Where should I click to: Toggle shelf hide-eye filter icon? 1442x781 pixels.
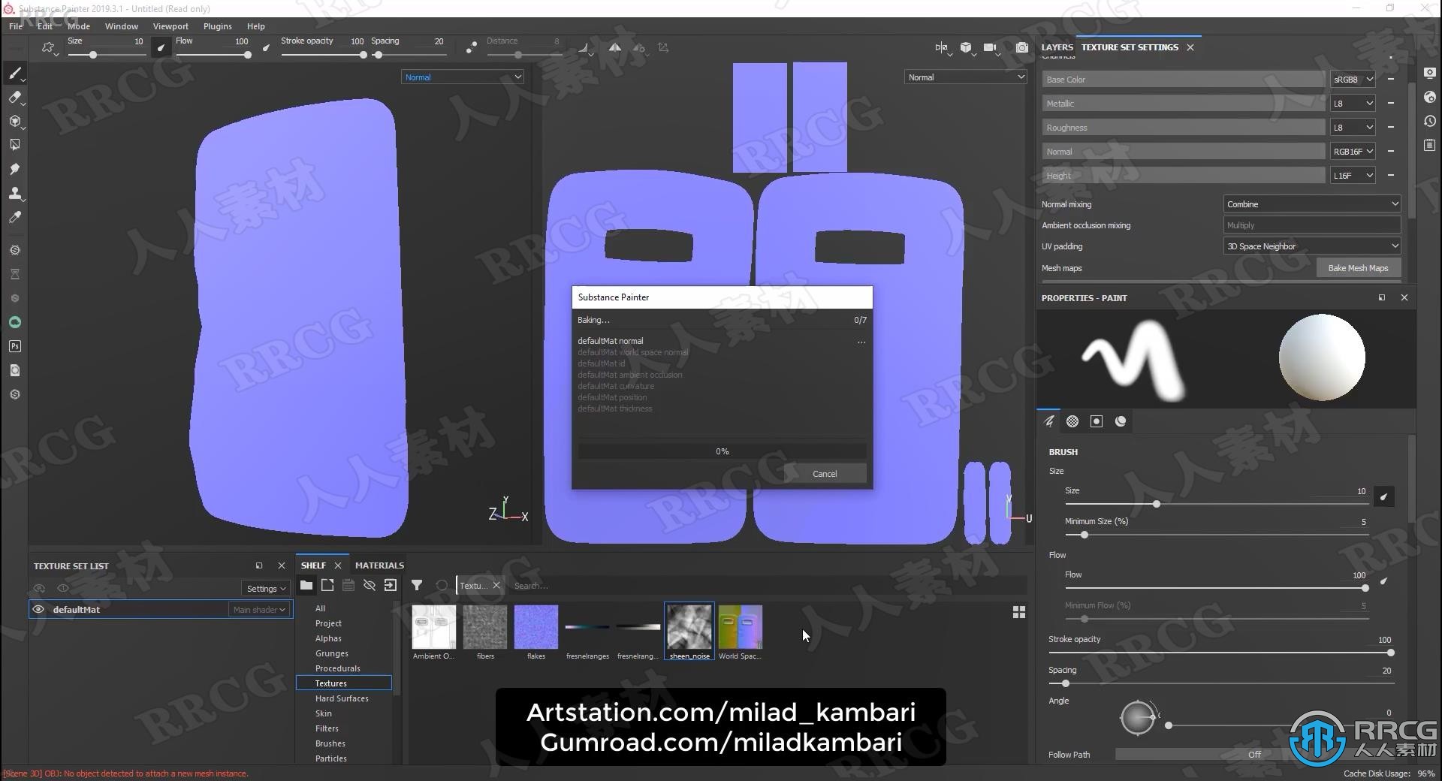370,585
